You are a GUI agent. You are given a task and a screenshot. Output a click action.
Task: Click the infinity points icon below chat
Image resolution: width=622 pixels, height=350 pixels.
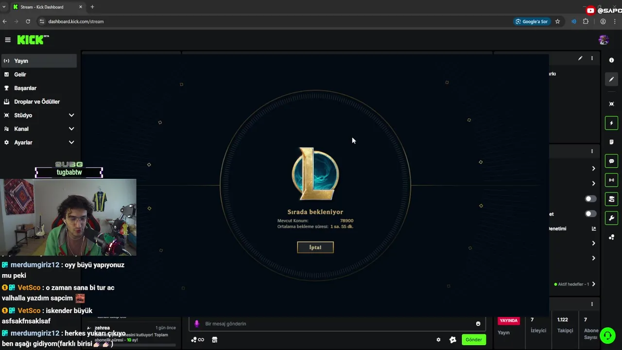point(197,340)
